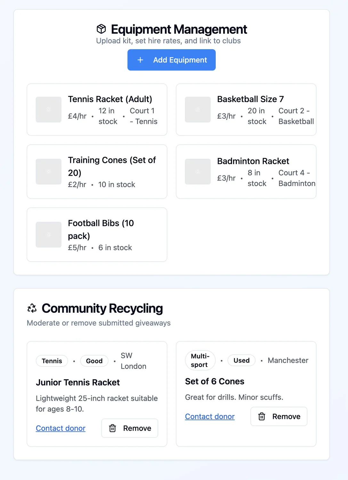This screenshot has height=480, width=348.
Task: Open the Badminton Racket item title
Action: (x=253, y=161)
